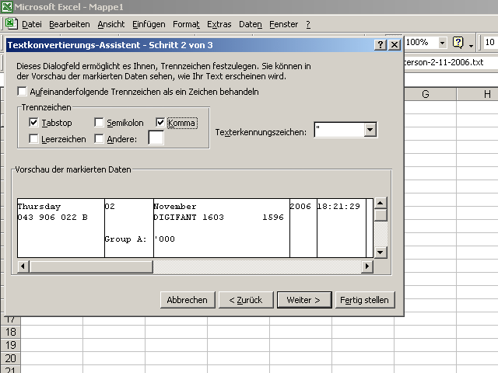Image resolution: width=498 pixels, height=373 pixels.
Task: Click preview horizontal scrollbar right arrow
Action: pos(367,266)
